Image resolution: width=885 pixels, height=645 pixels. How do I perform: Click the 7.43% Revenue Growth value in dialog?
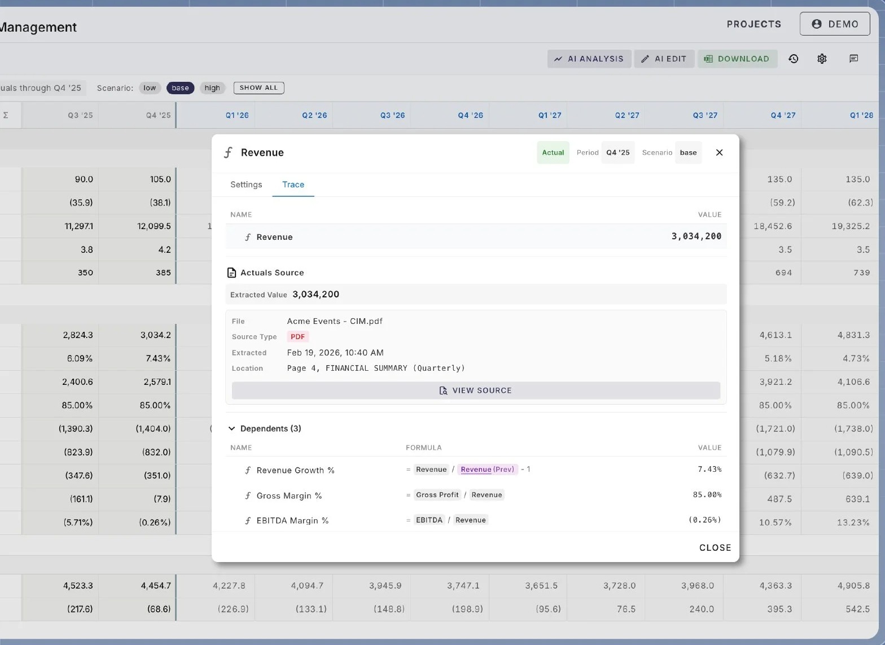(709, 470)
